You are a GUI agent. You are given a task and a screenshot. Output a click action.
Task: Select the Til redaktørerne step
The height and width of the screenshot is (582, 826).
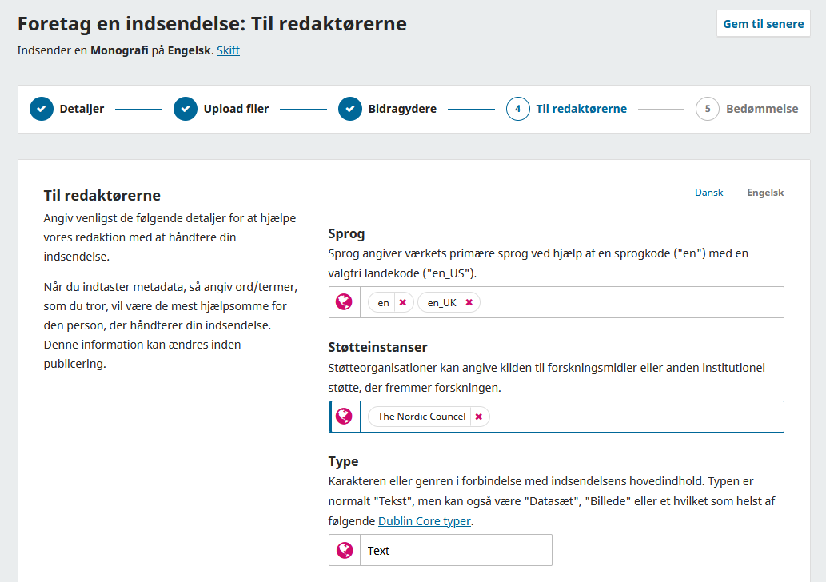581,109
